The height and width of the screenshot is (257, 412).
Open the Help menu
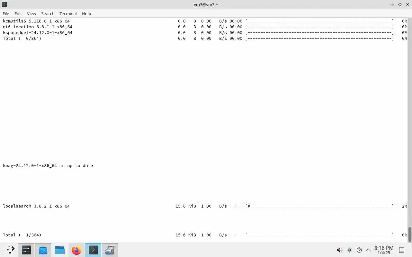[86, 13]
